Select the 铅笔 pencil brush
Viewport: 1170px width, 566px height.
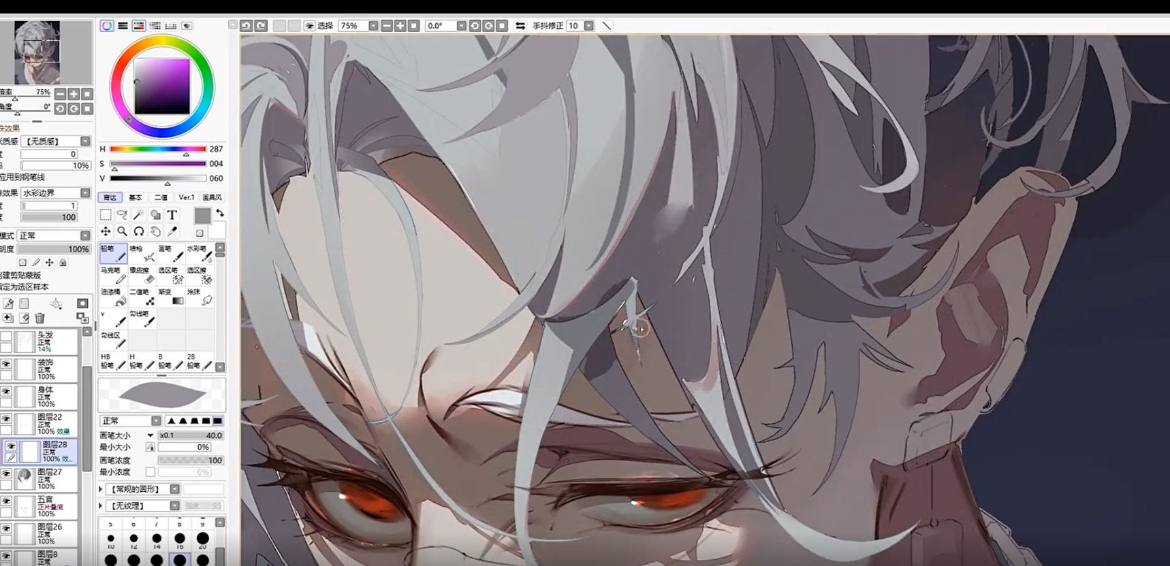(113, 253)
